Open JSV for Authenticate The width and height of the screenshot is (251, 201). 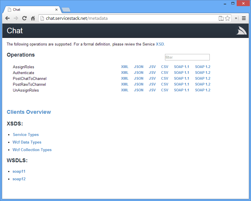pos(152,73)
